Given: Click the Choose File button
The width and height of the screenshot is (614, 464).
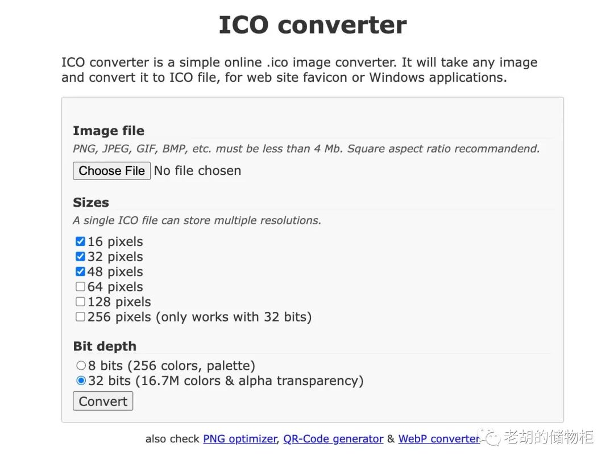Looking at the screenshot, I should pyautogui.click(x=111, y=170).
